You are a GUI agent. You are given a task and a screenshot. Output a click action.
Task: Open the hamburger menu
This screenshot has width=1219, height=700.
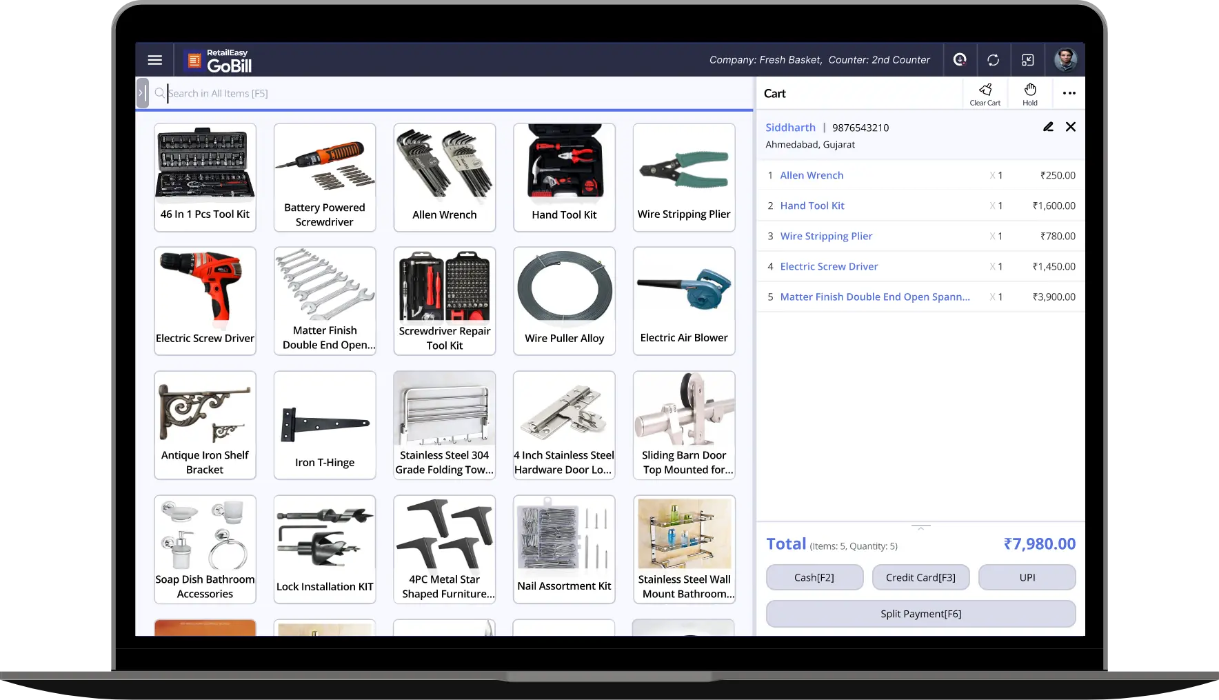(x=155, y=60)
